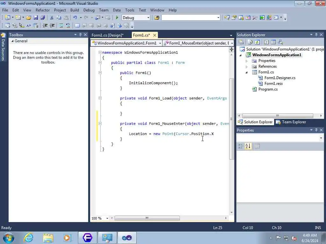Collapse the Form1_Load method outline
Screen dimensions: 326x244
pyautogui.click(x=100, y=98)
